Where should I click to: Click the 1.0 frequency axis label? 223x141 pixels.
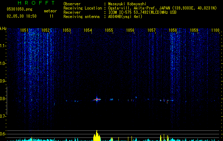point(3,63)
